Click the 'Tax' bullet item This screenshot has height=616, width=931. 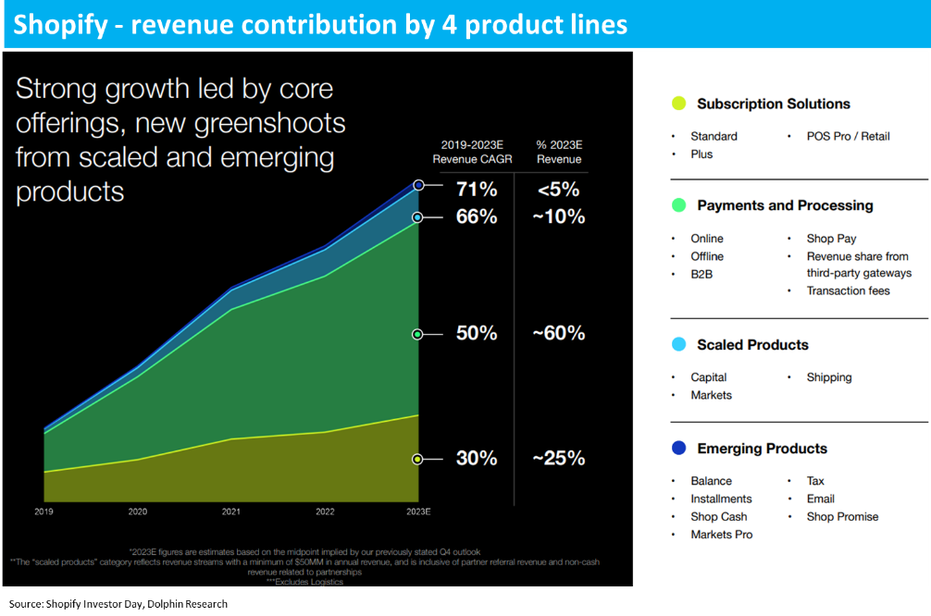coord(815,481)
